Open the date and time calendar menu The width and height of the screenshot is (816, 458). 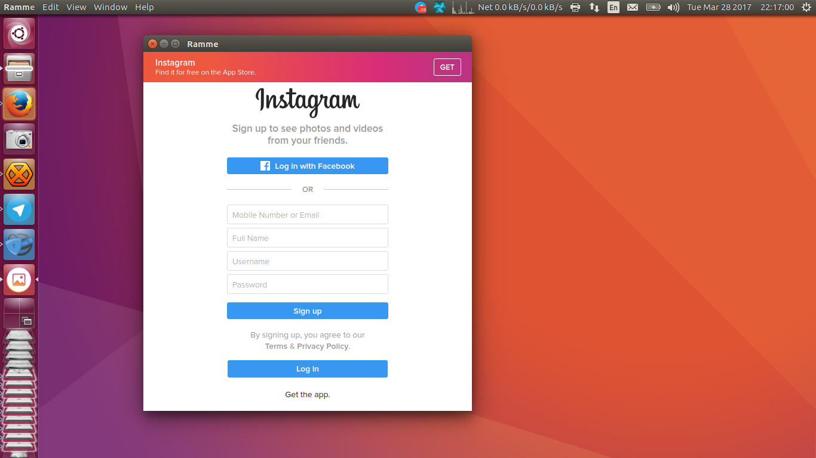741,7
